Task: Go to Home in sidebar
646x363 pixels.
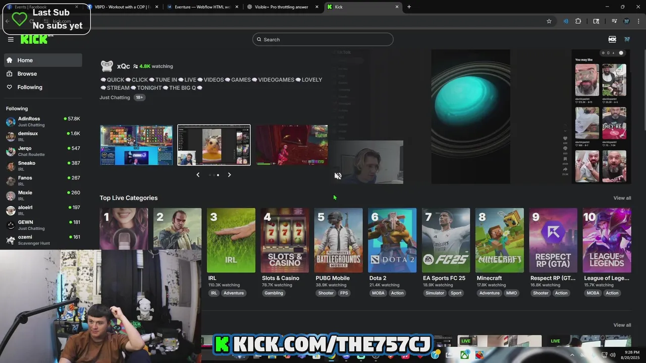Action: click(x=43, y=60)
